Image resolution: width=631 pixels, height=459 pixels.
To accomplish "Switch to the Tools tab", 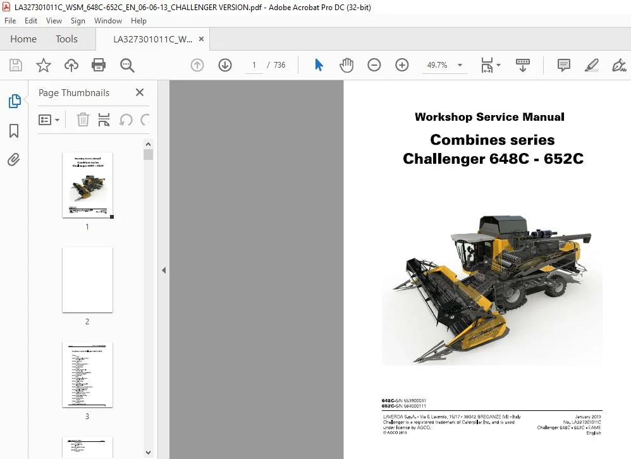I will click(x=66, y=39).
